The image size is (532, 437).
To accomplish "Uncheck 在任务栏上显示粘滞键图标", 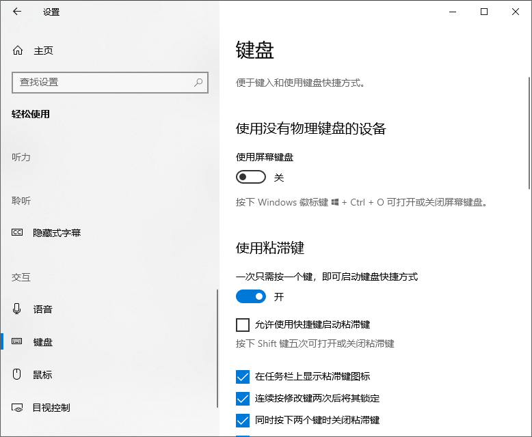I will 243,377.
